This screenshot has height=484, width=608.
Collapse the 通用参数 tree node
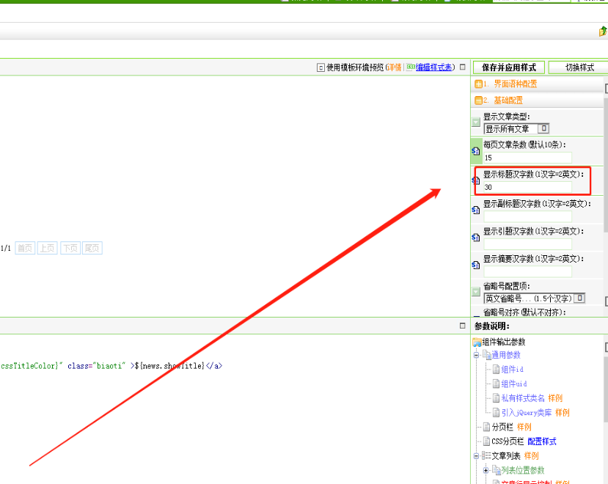(x=476, y=355)
